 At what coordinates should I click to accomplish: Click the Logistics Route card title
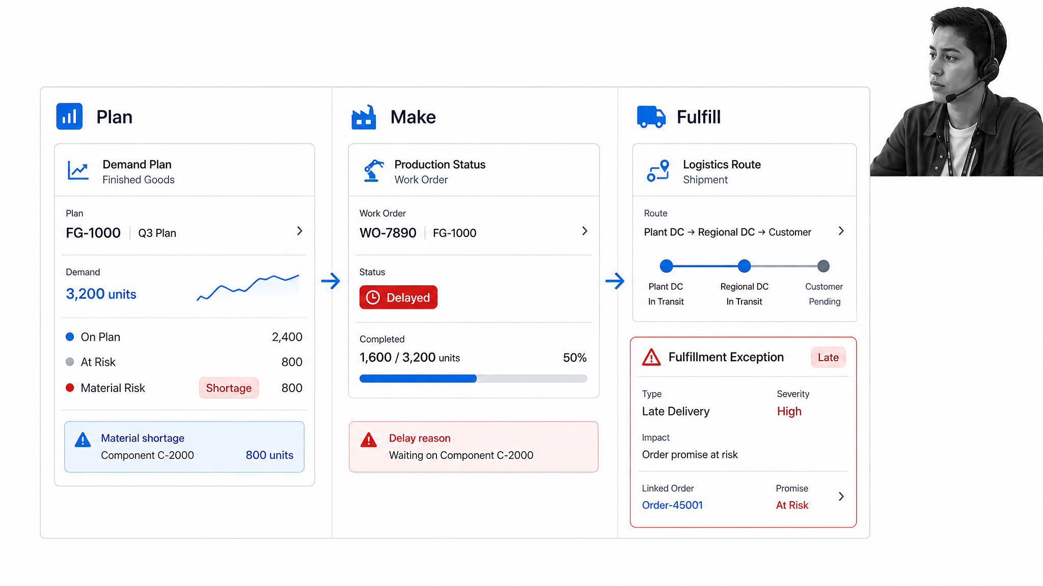[x=722, y=165]
